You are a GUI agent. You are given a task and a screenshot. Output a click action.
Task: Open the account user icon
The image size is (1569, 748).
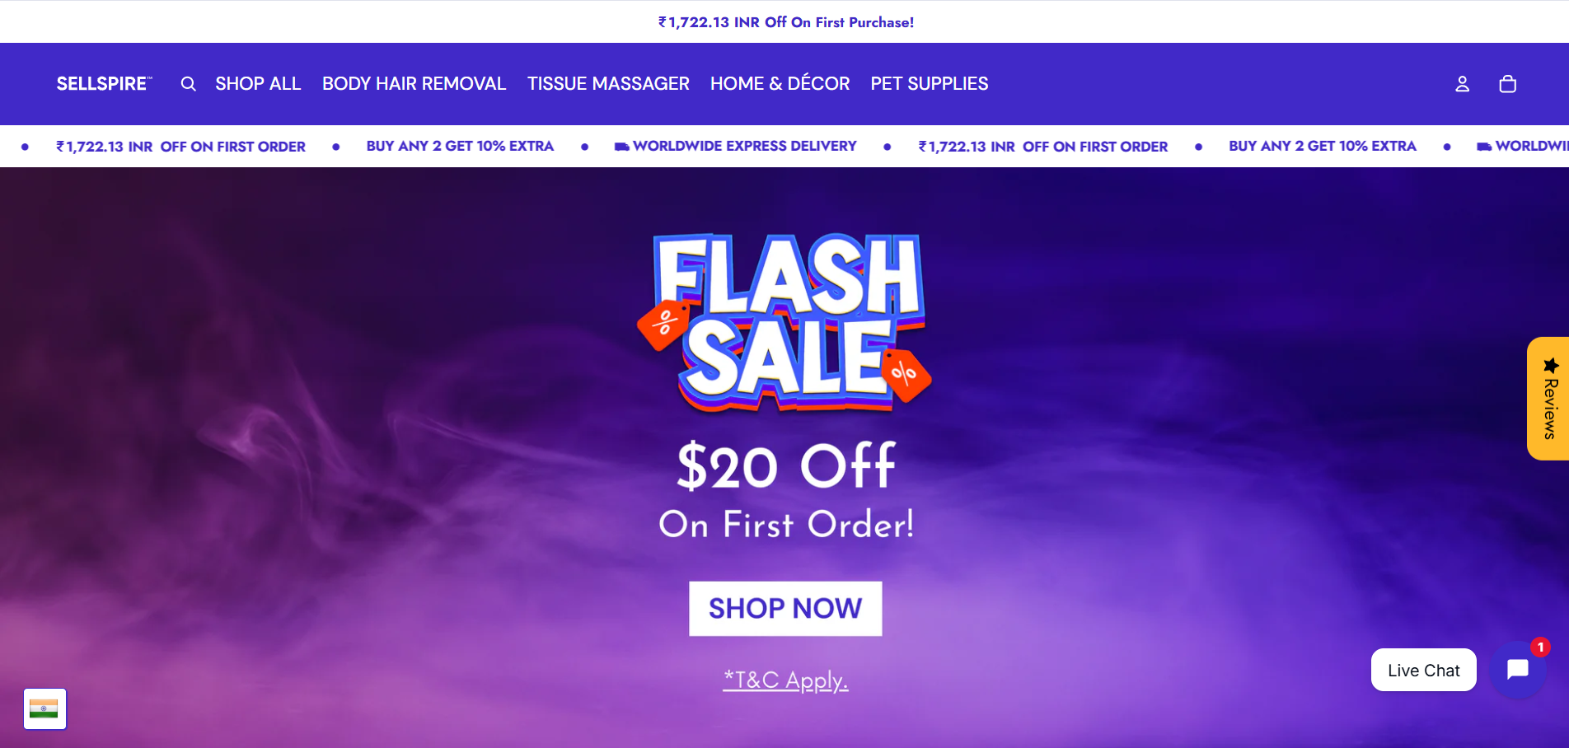(x=1462, y=84)
